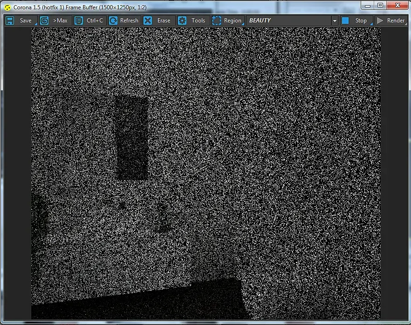Click the dropdown arrow next to BEAUTY
The image size is (411, 325).
pyautogui.click(x=335, y=21)
